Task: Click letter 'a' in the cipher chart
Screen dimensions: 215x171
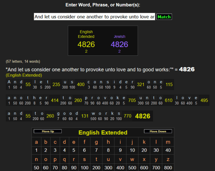Action: coord(37,142)
